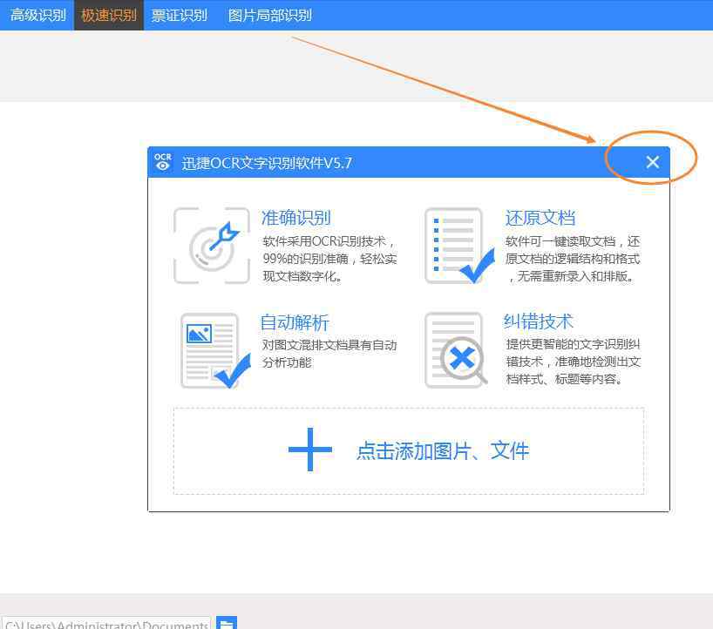Click the 准确识别 heading
Viewport: 713px width, 629px height.
tap(295, 218)
